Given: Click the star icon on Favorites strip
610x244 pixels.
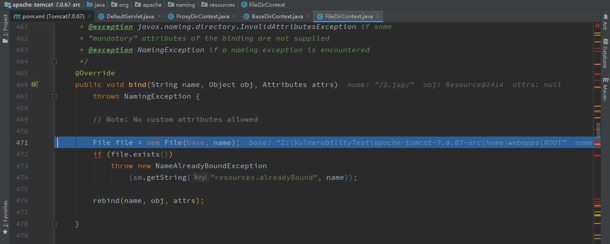Looking at the screenshot, I should 5,232.
